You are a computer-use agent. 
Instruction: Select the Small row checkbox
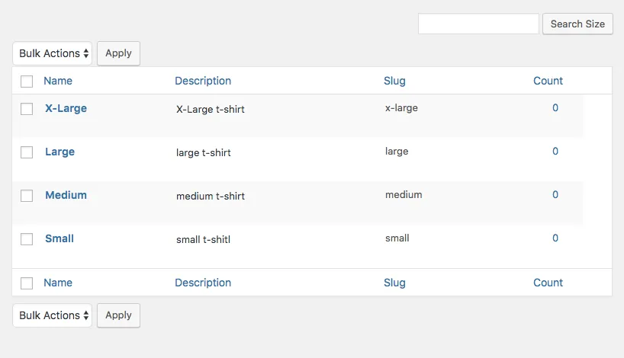click(x=27, y=239)
